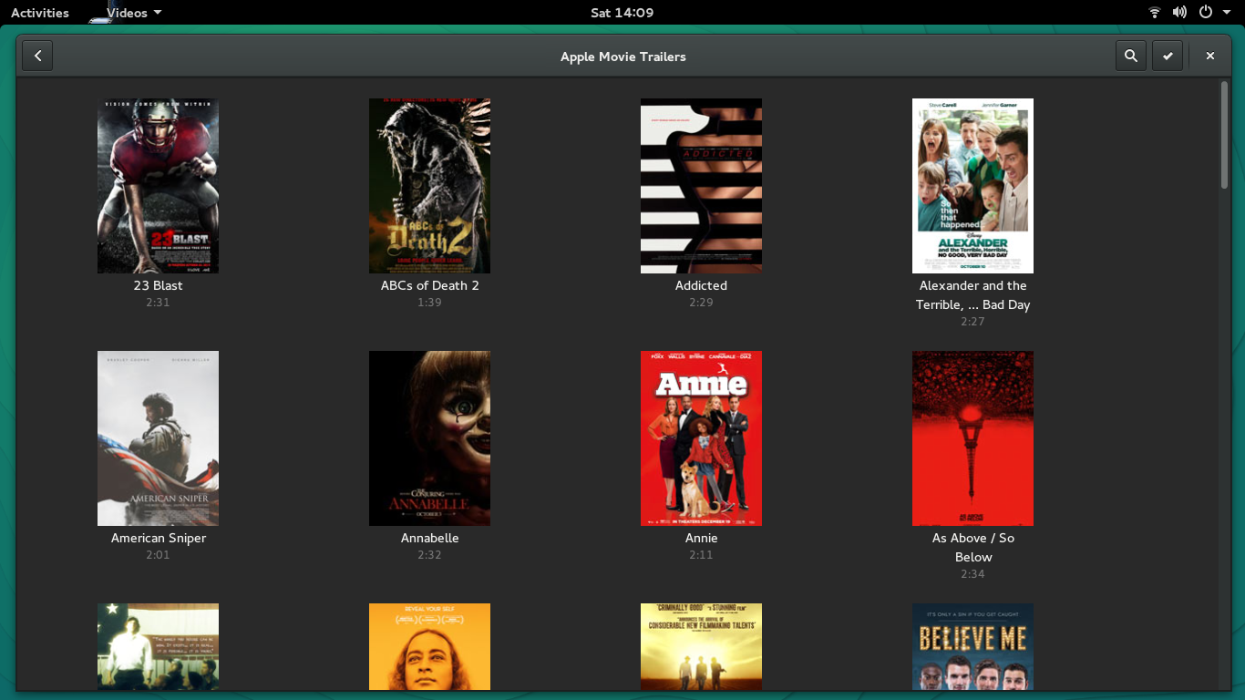Open the Annabelle poster thumbnail
Image resolution: width=1245 pixels, height=700 pixels.
coord(429,438)
